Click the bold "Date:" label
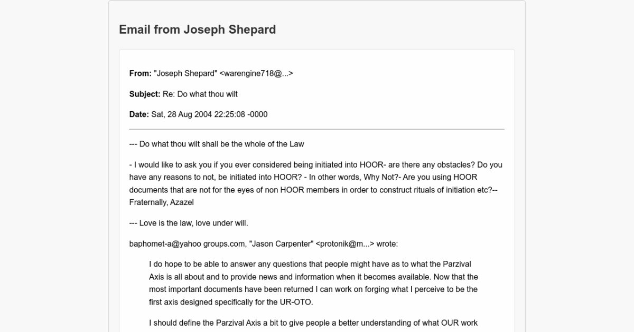 [139, 114]
